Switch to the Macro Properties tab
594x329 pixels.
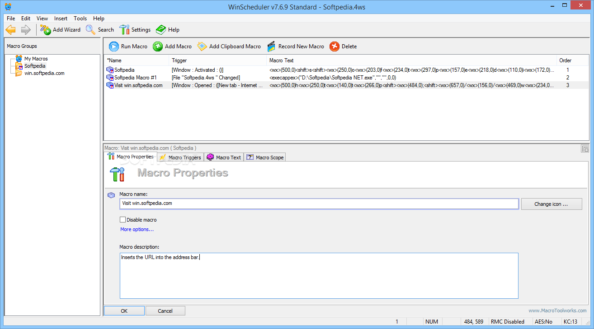coord(131,157)
